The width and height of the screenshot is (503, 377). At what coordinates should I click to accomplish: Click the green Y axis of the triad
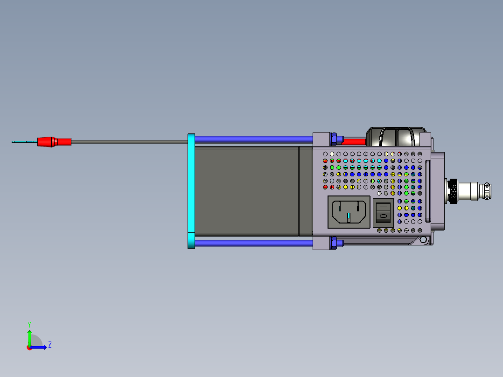pos(29,338)
